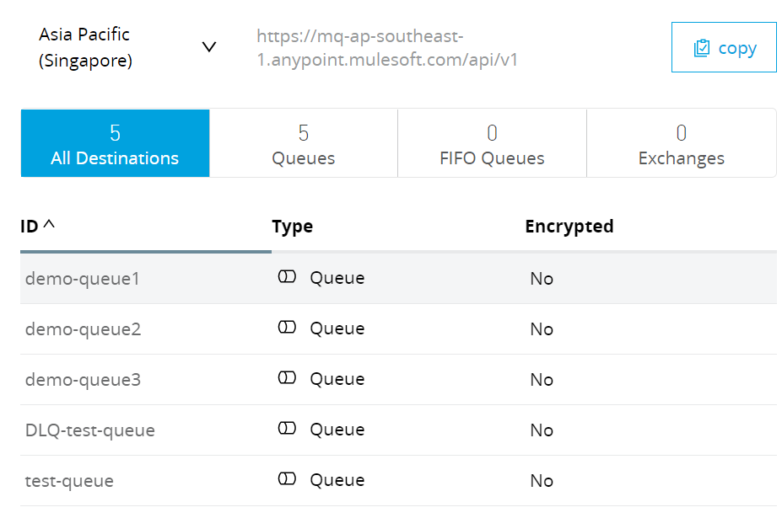Click the clipboard icon inside the copy button
This screenshot has height=518, width=782.
click(x=703, y=47)
